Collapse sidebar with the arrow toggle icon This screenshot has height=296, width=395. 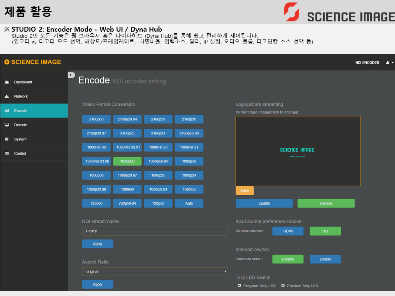(71, 75)
